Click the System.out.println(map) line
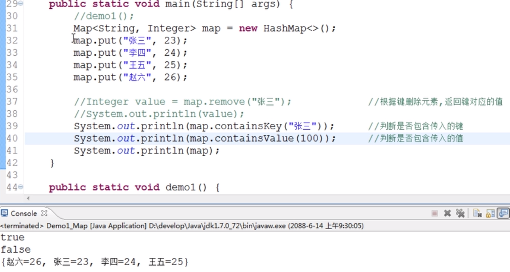This screenshot has width=510, height=272. 147,151
